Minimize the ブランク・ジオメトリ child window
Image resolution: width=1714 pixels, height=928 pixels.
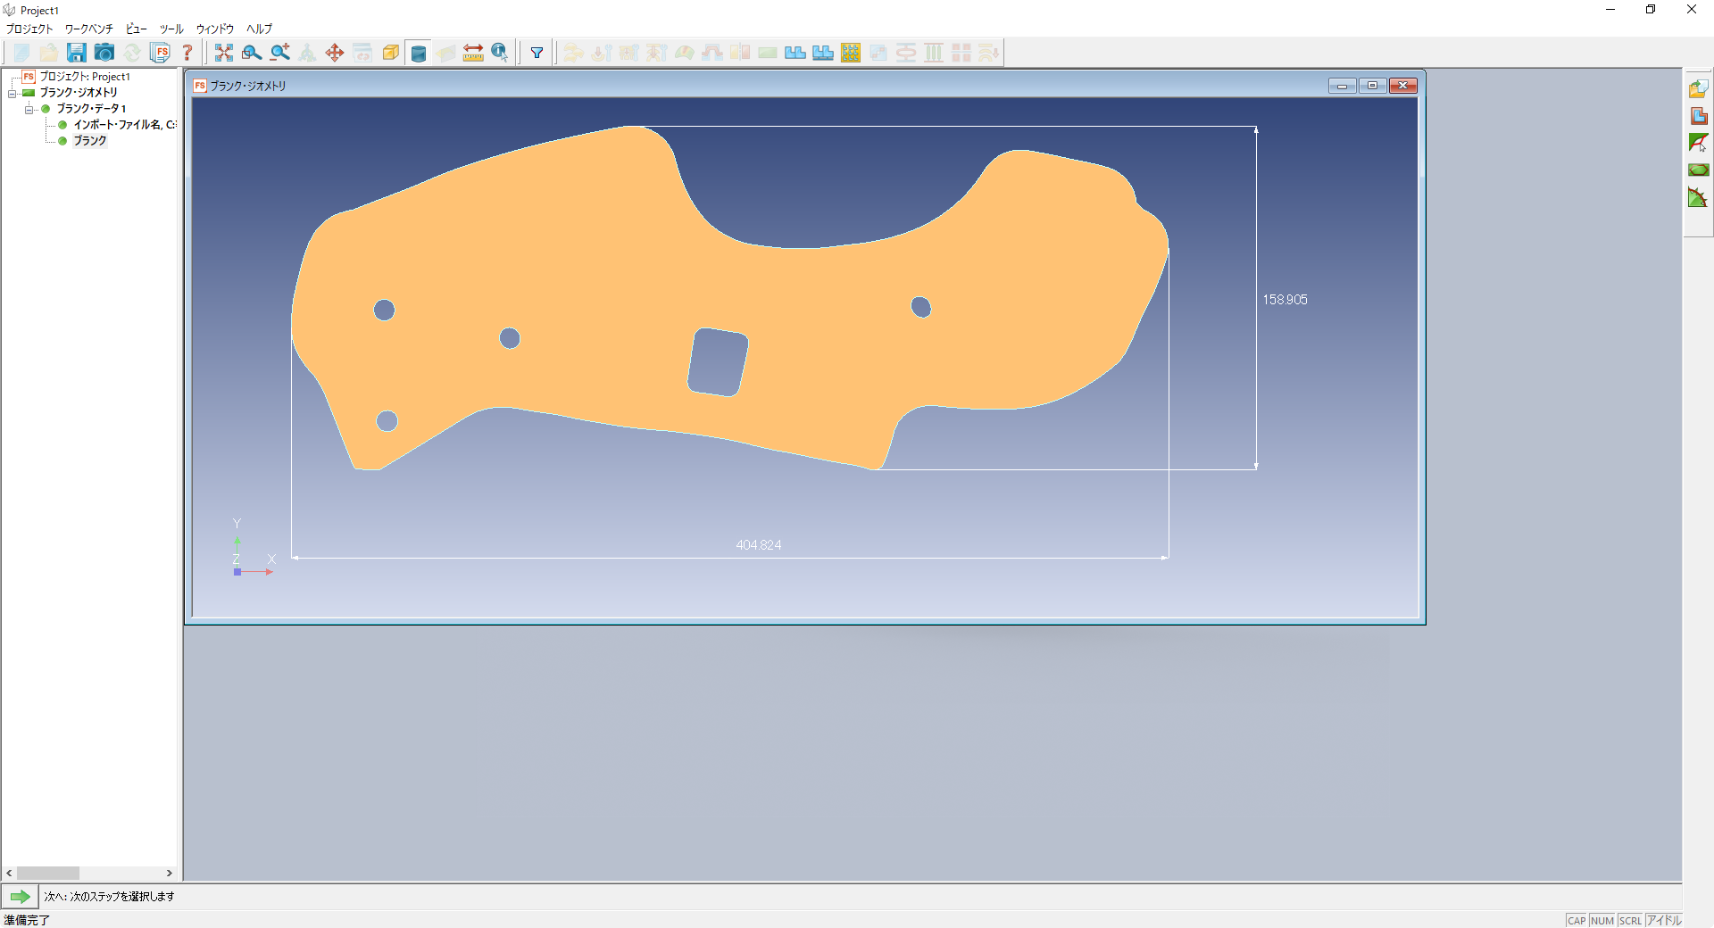pos(1342,86)
